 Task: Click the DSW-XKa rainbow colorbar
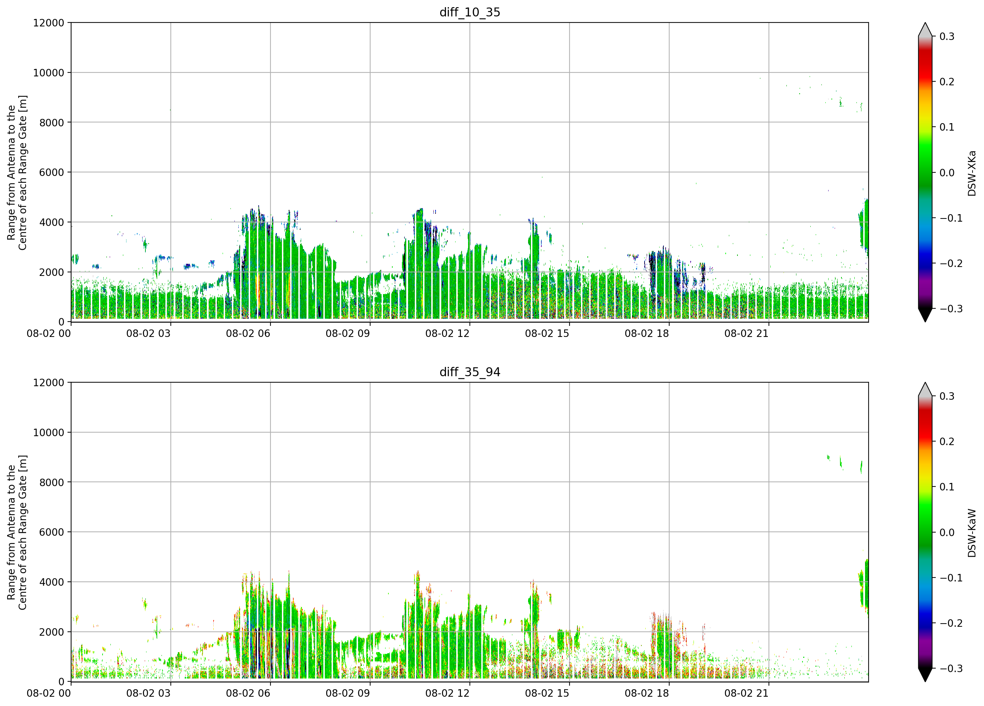(925, 172)
